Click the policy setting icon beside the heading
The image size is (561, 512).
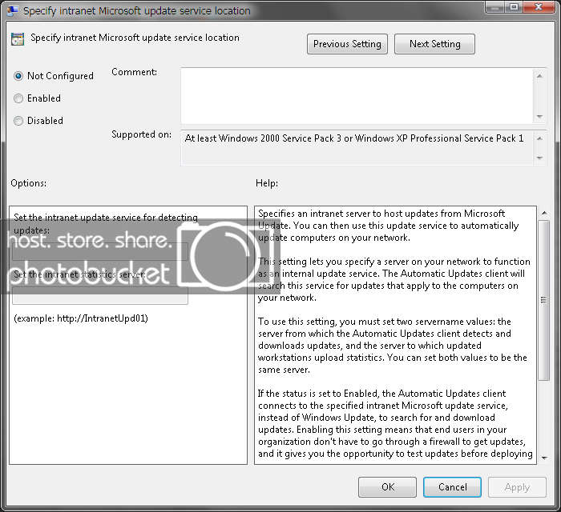tap(18, 39)
